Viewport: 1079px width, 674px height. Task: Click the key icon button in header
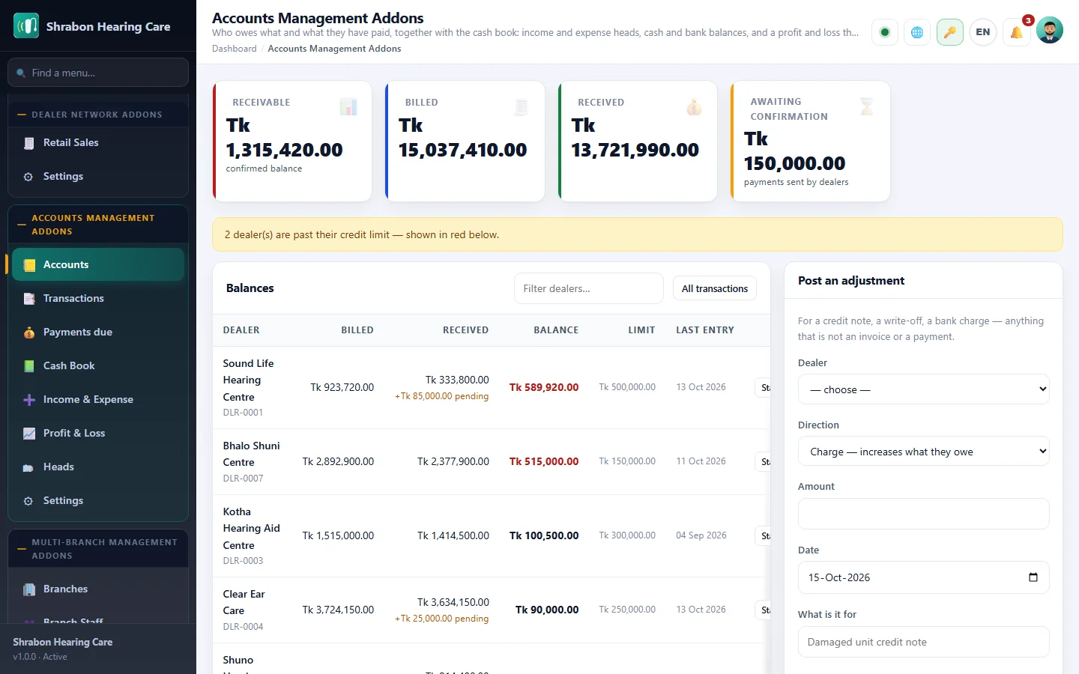click(950, 32)
